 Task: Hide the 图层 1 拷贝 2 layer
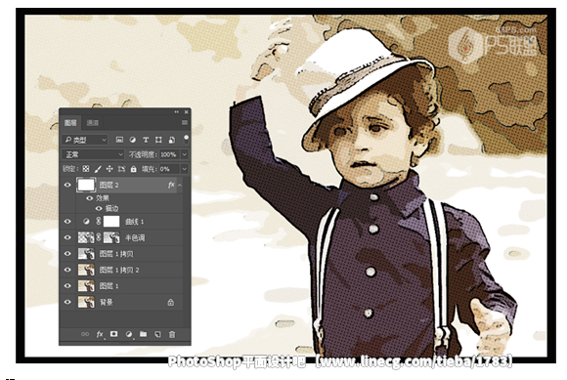[67, 270]
